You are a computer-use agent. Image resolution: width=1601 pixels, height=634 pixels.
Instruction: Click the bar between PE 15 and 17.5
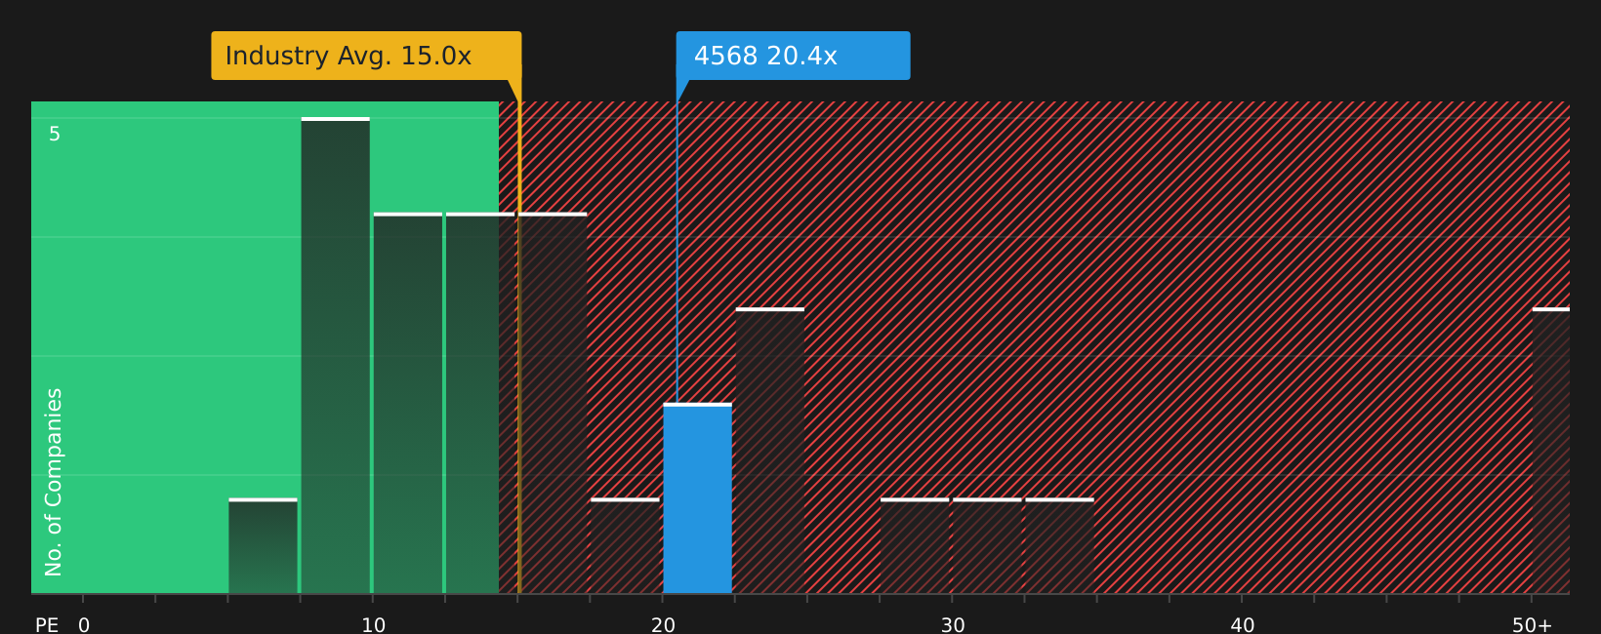click(553, 403)
